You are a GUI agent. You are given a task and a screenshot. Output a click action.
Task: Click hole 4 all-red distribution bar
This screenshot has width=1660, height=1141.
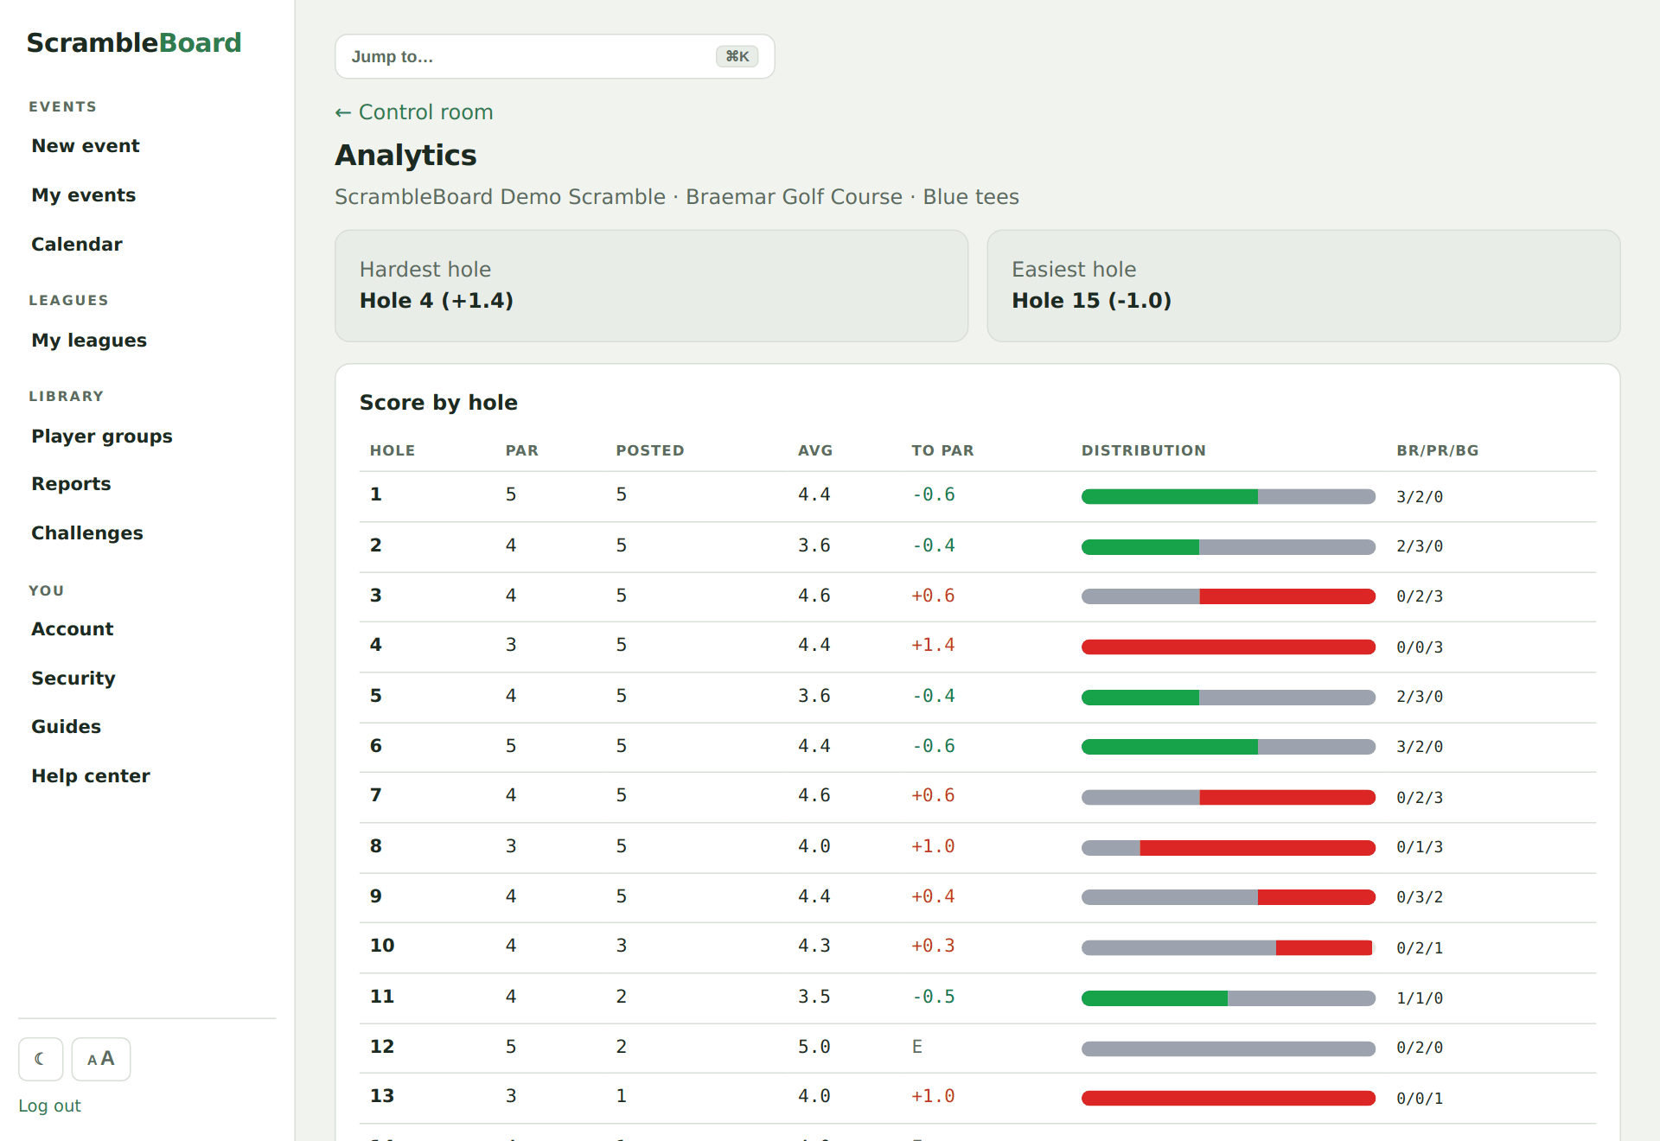(1229, 647)
